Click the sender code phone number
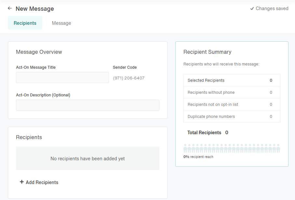This screenshot has width=295, height=200. [129, 78]
